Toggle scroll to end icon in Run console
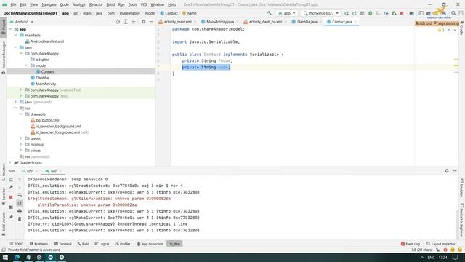465x262 pixels. pyautogui.click(x=20, y=203)
